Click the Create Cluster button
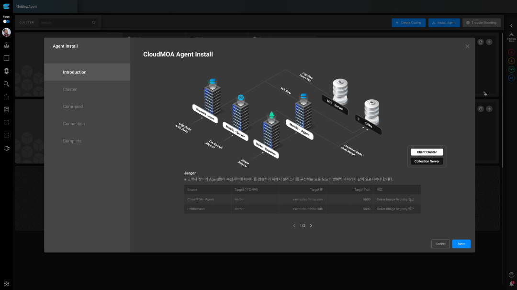The image size is (517, 290). 408,23
